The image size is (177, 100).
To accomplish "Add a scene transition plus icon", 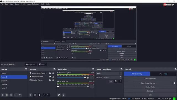I will tap(111, 81).
